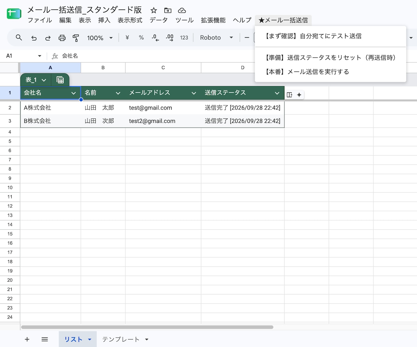Switch to the テンプレート sheet tab

click(121, 339)
